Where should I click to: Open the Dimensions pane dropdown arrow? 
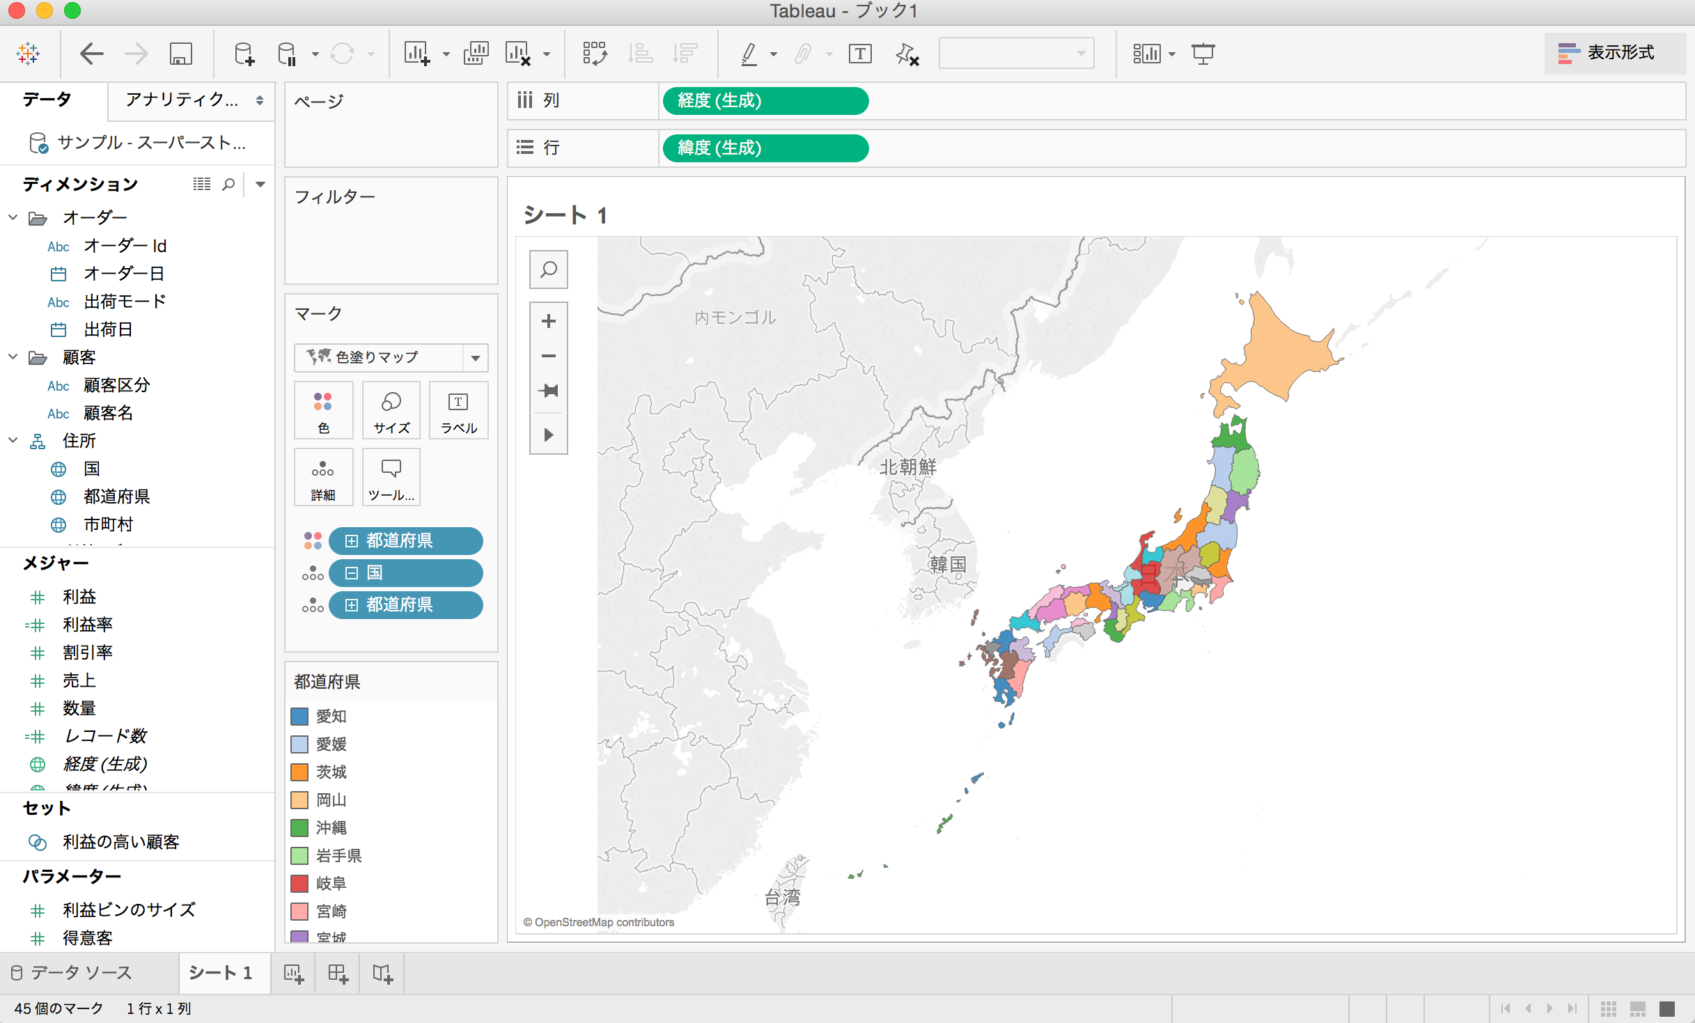pyautogui.click(x=260, y=185)
